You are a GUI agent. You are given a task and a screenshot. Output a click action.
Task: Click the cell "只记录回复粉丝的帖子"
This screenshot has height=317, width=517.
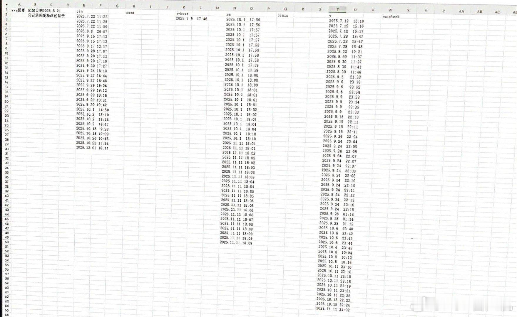46,16
